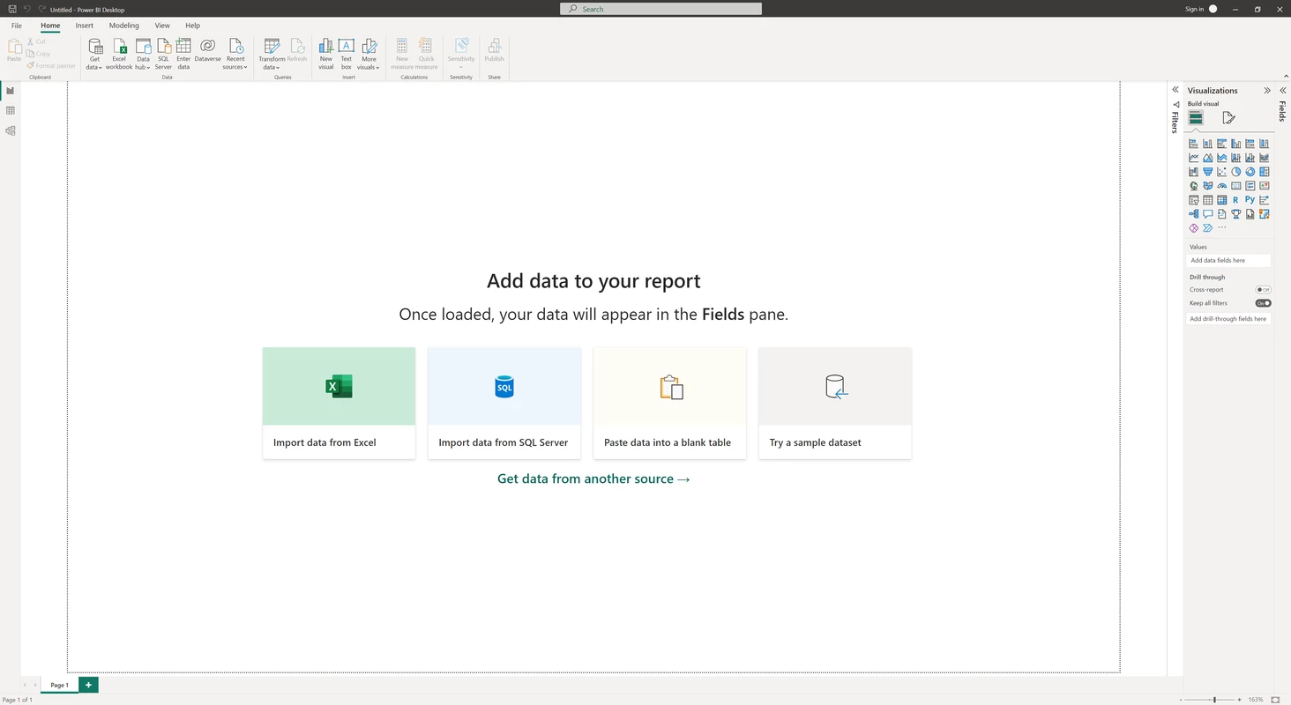This screenshot has height=705, width=1291.
Task: Open Format visual pane icon
Action: coord(1228,117)
